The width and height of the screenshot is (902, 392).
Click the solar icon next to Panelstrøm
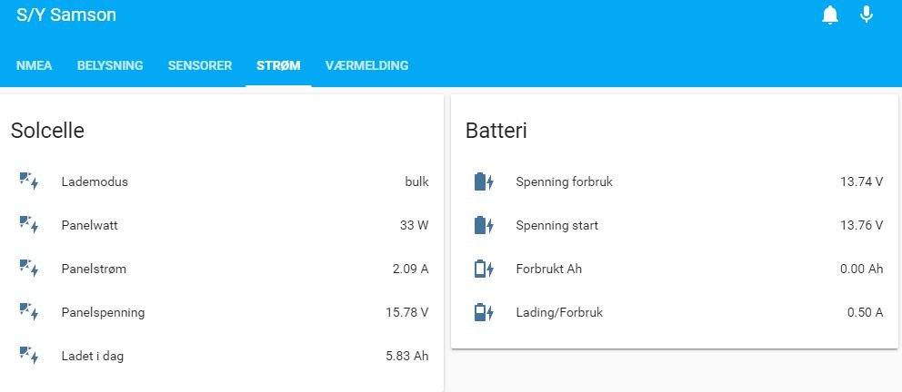tap(29, 269)
